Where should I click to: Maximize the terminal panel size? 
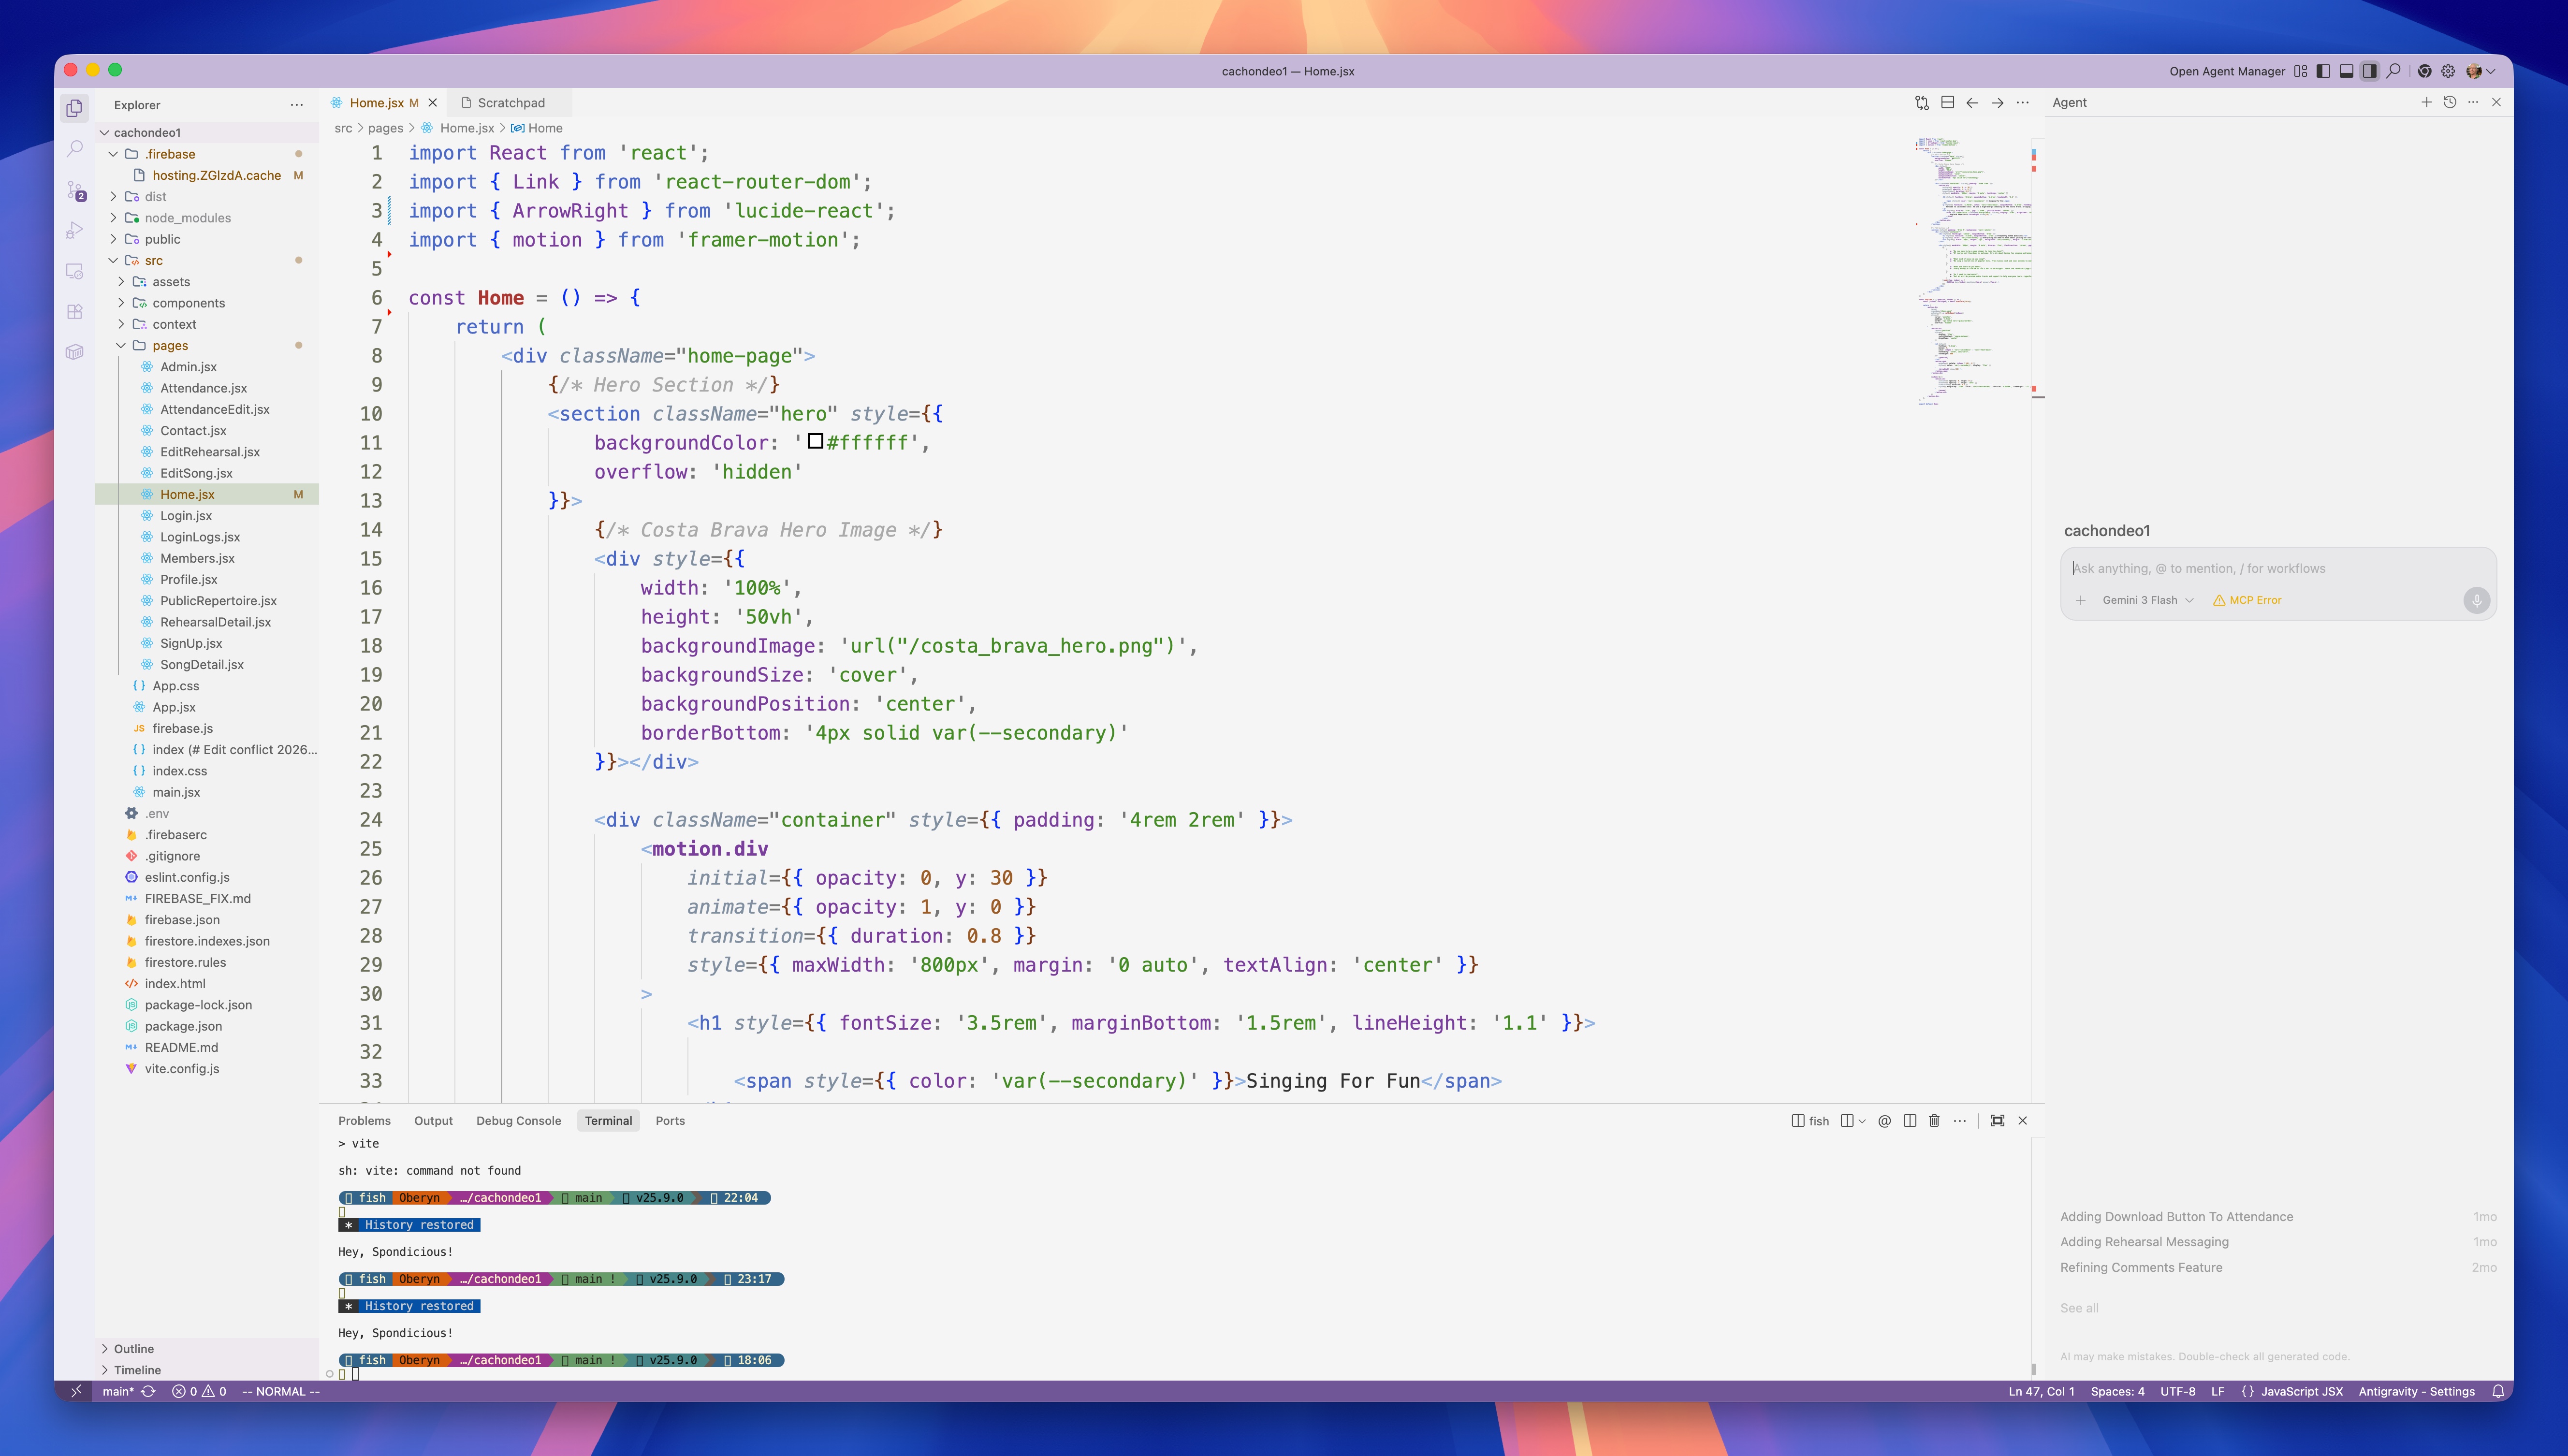[1997, 1121]
